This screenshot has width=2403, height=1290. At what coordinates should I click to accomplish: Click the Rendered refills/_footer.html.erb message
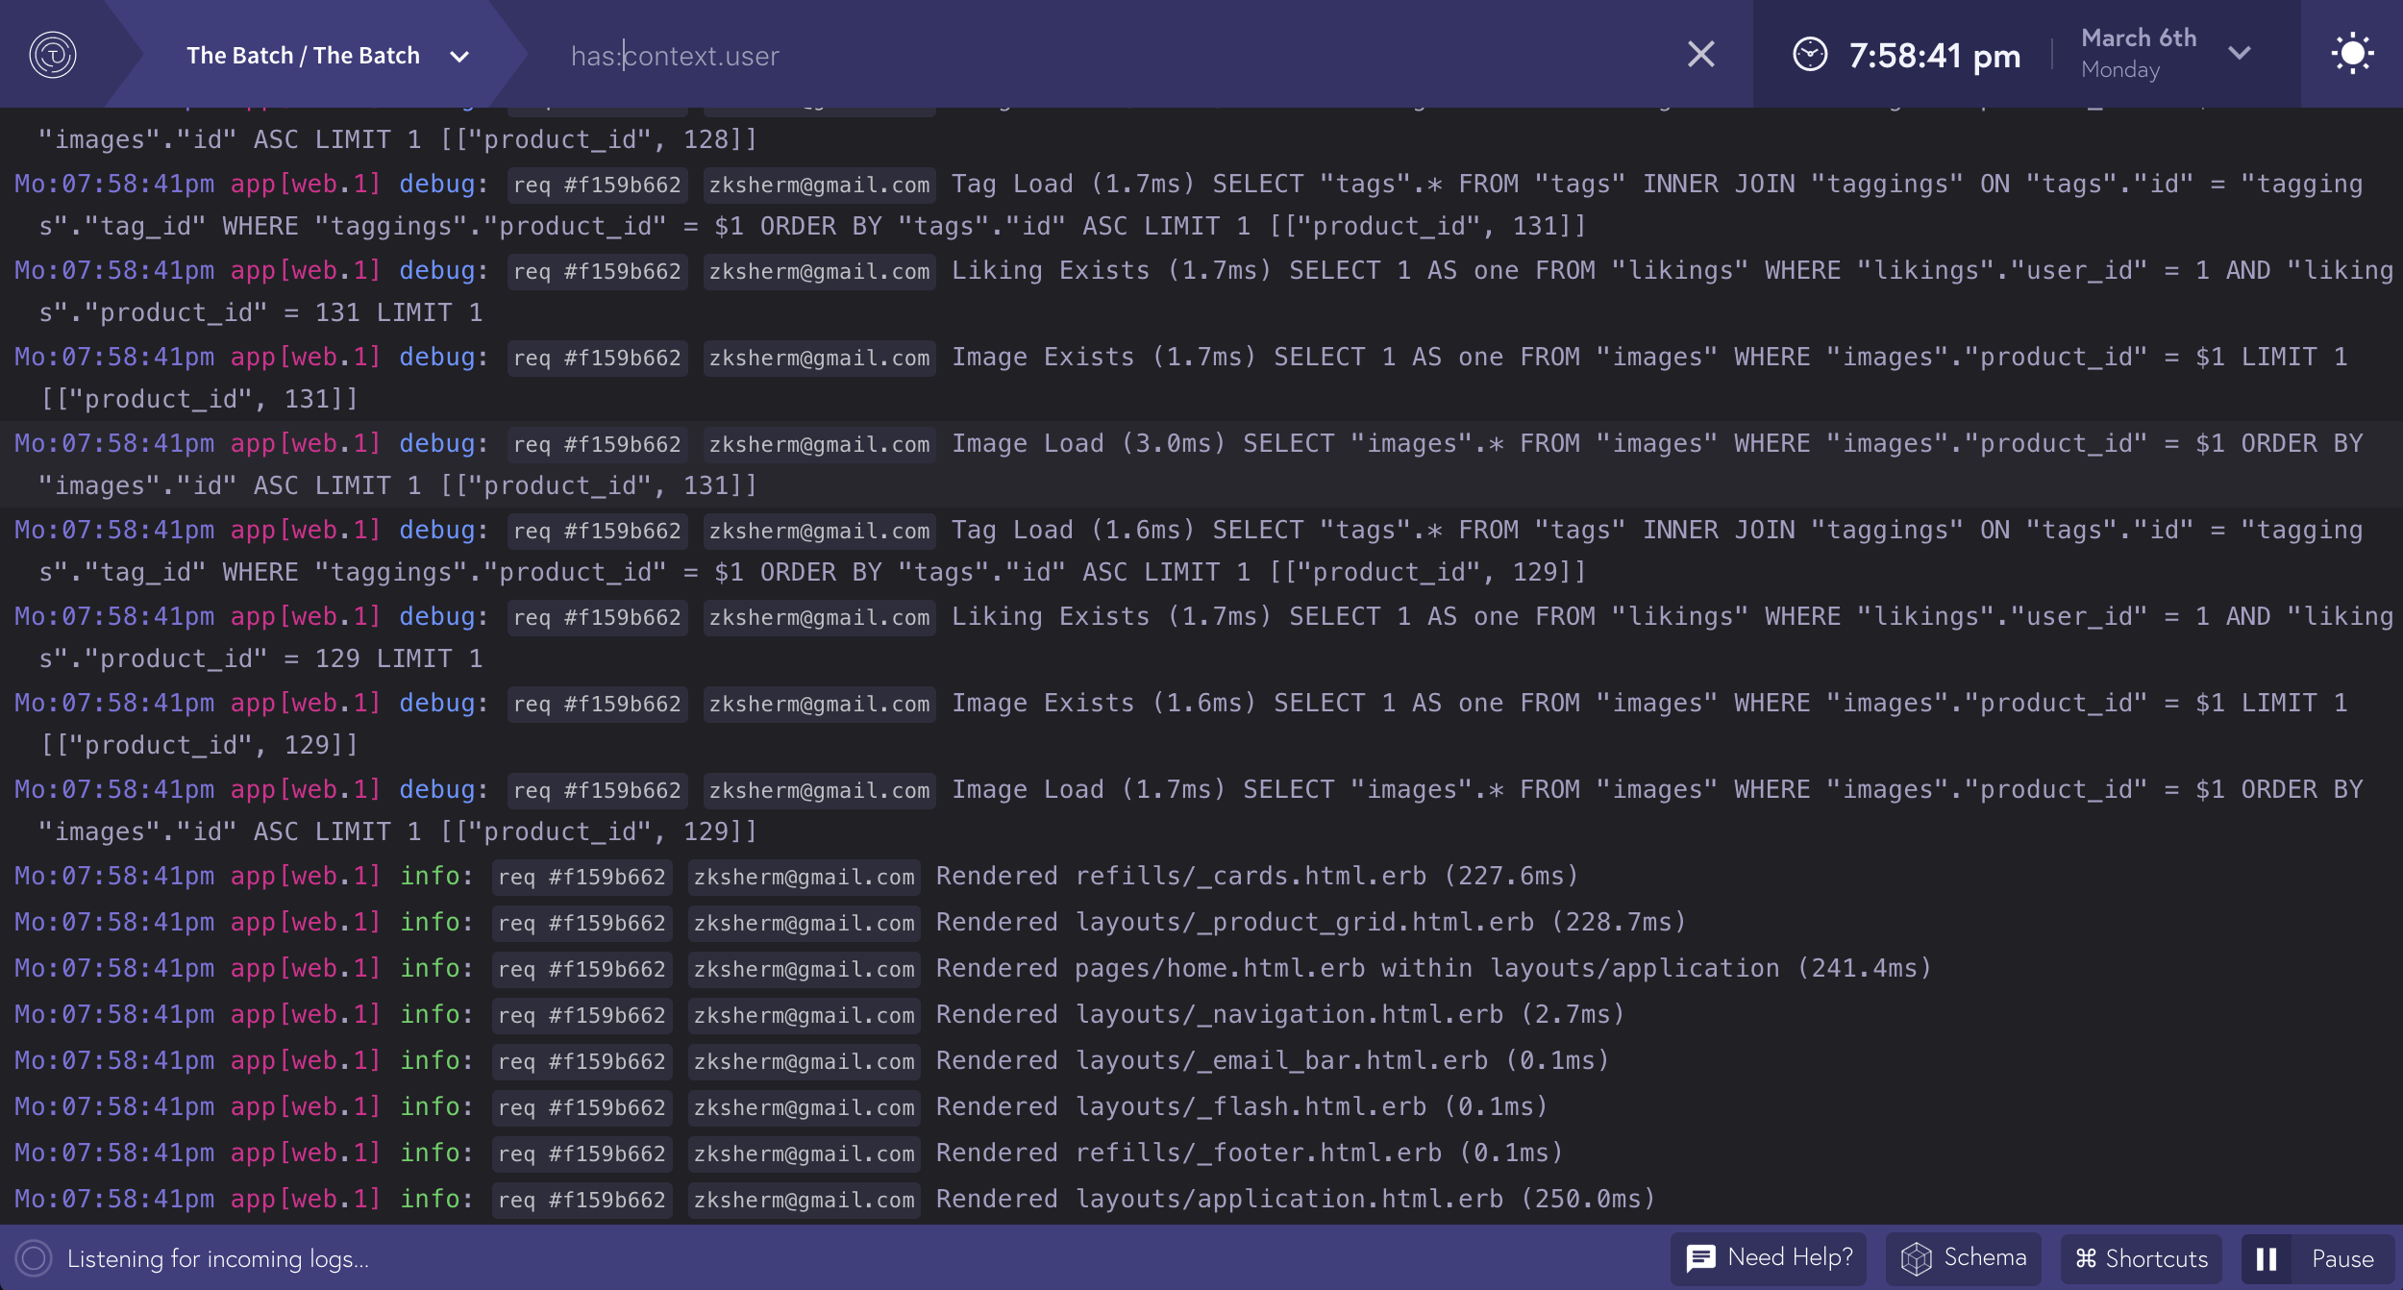tap(1250, 1153)
